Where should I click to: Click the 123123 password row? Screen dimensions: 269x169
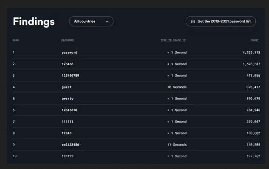pos(136,156)
